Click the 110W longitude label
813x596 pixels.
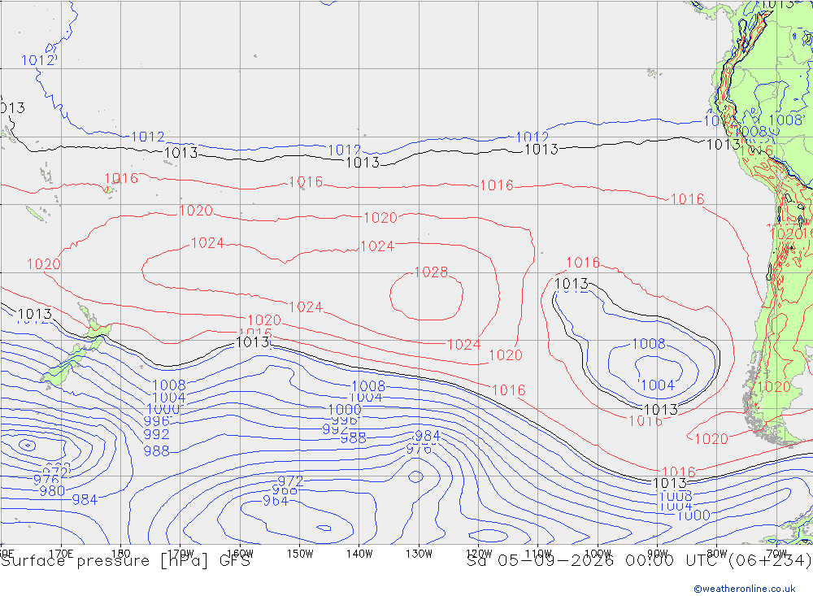[x=538, y=554]
